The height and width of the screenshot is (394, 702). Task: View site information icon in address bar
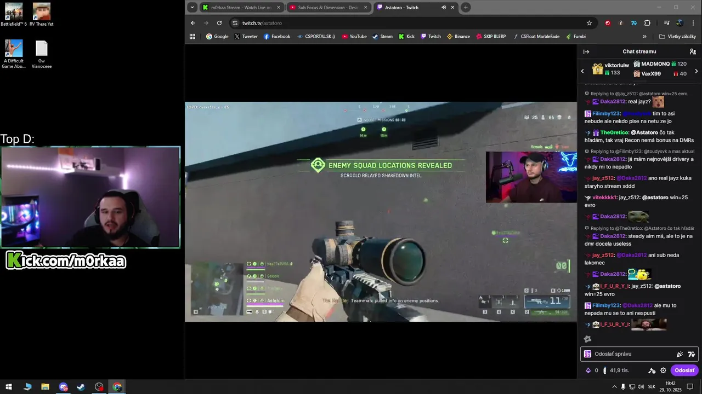(x=235, y=23)
